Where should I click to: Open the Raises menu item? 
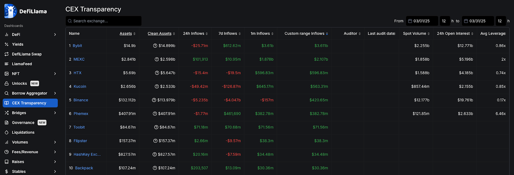point(18,162)
